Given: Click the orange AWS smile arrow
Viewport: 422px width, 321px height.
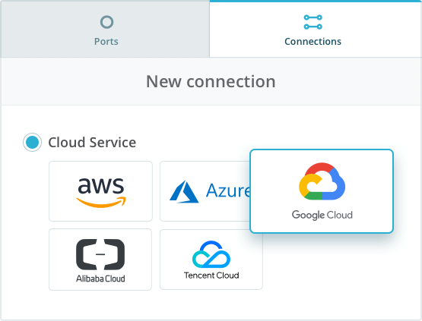Looking at the screenshot, I should tap(101, 202).
